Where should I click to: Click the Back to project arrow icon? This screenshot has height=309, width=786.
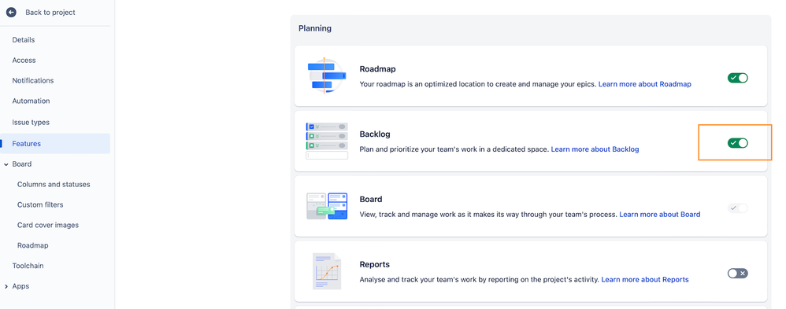click(x=11, y=13)
